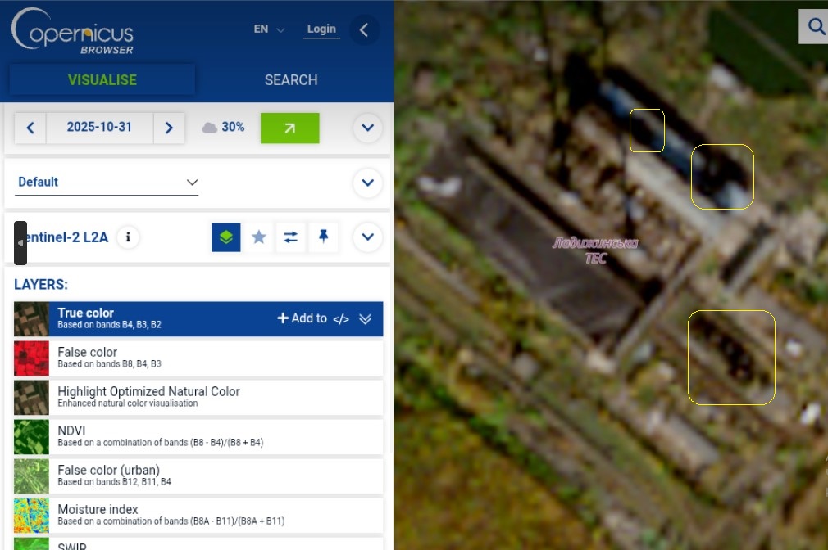Select the VISUALISE tab

(102, 79)
